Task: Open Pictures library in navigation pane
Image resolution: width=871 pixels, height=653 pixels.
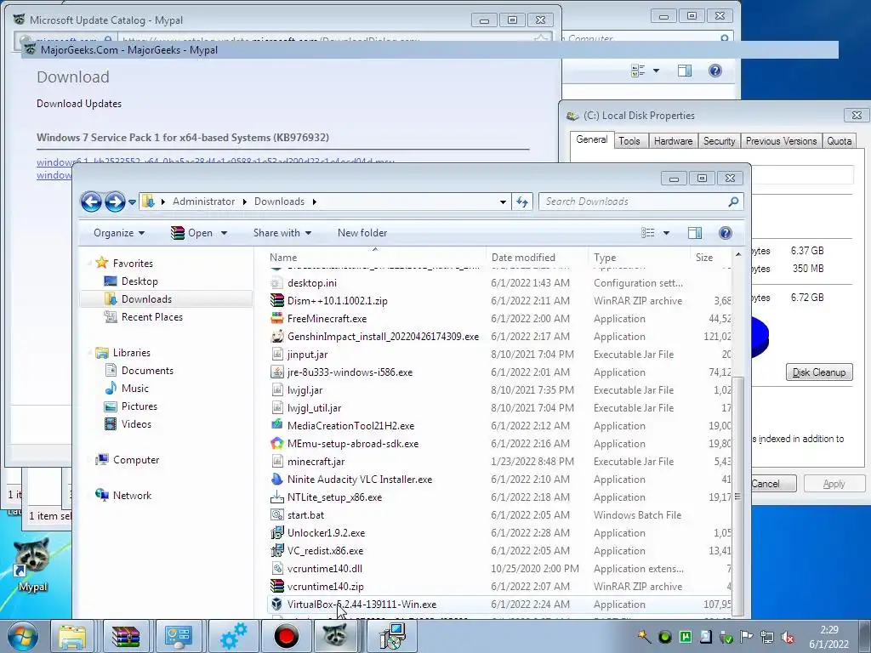Action: [x=139, y=406]
